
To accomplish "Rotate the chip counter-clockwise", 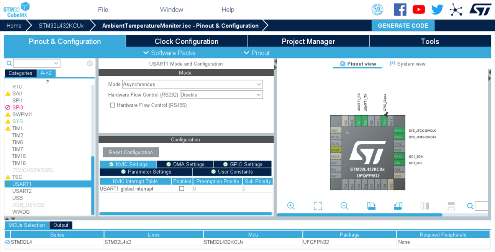I will tap(398, 206).
